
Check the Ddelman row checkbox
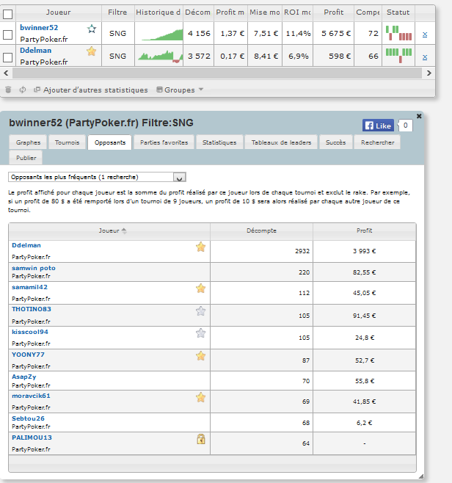pyautogui.click(x=7, y=57)
